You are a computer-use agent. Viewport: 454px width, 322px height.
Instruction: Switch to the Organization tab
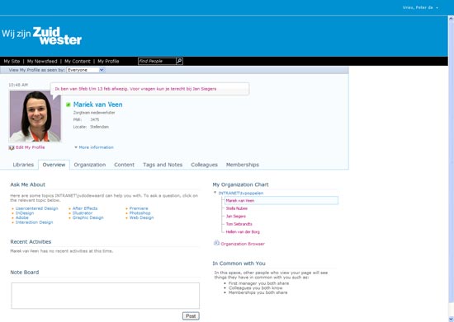tap(90, 165)
